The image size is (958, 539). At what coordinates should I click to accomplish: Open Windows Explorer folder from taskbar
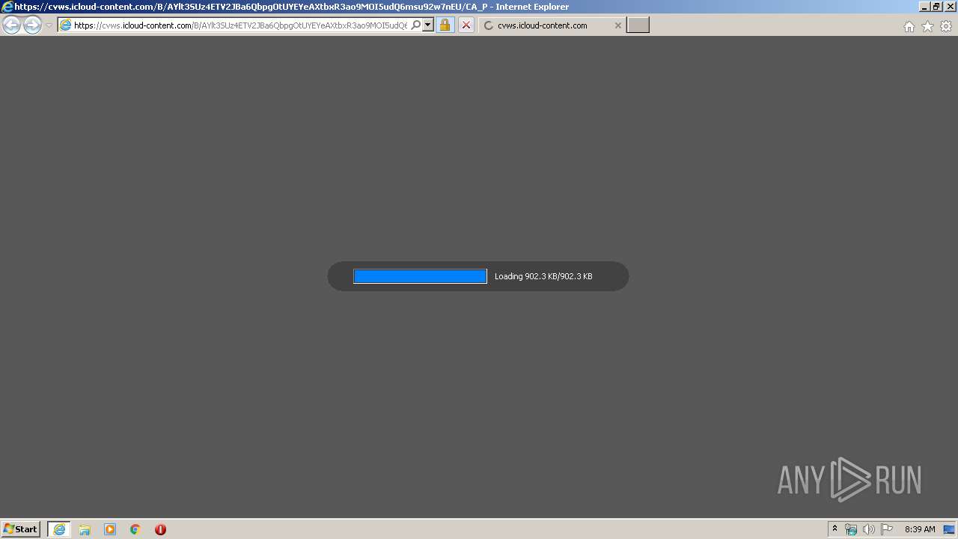[85, 529]
